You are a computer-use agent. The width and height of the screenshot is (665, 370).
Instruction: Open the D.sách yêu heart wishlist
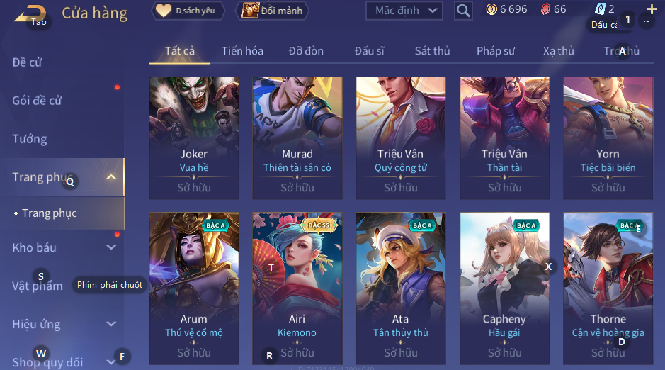(x=188, y=11)
